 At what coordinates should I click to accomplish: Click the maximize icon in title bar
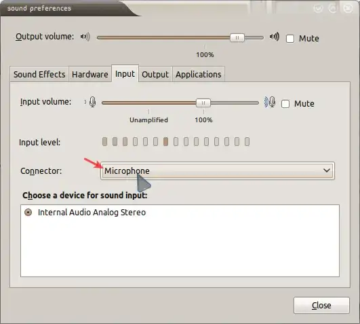(333, 9)
